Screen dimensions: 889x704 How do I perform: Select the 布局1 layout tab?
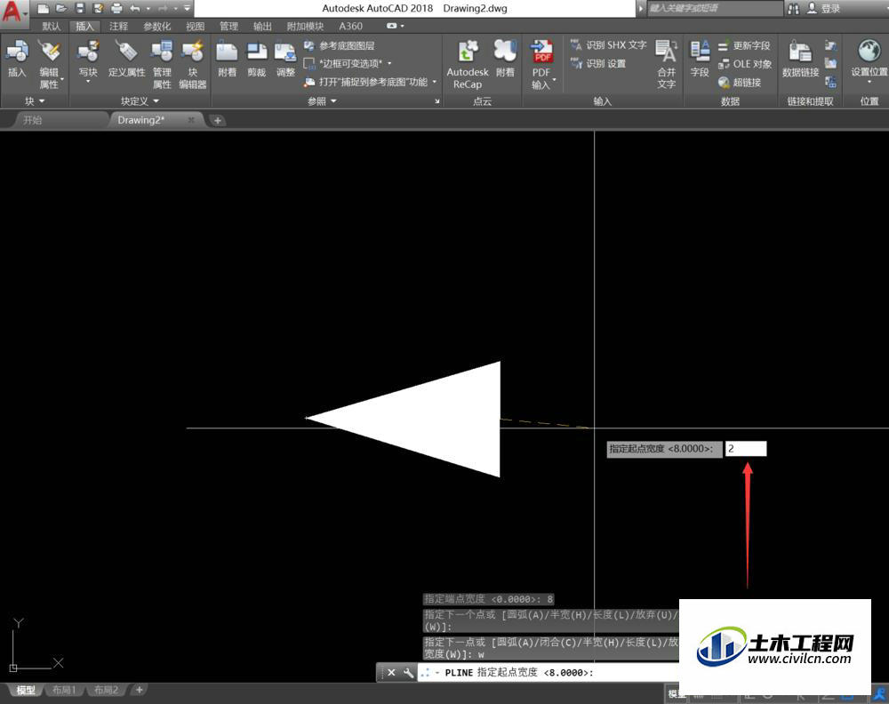point(64,690)
